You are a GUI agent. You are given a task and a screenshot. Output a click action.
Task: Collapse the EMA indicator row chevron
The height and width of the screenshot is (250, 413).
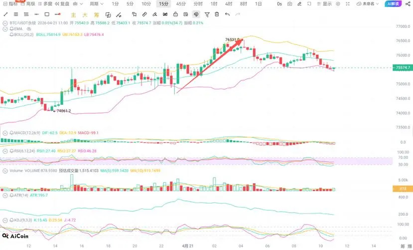coord(5,29)
